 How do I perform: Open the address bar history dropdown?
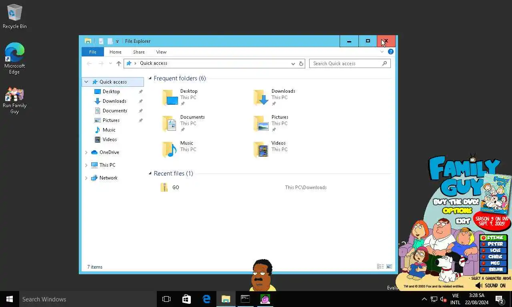pyautogui.click(x=293, y=64)
